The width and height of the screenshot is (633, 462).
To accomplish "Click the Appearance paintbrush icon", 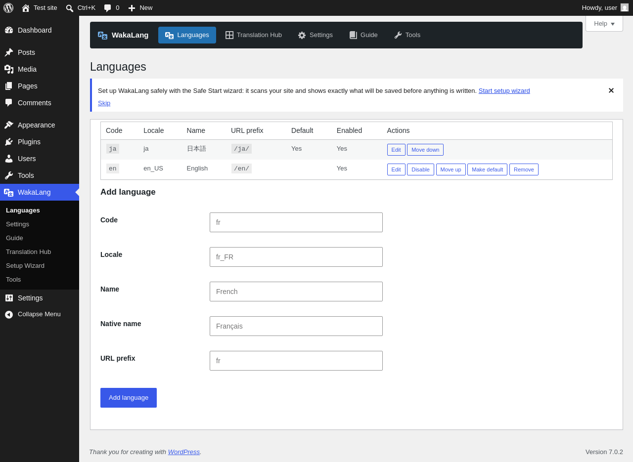I will [x=9, y=125].
